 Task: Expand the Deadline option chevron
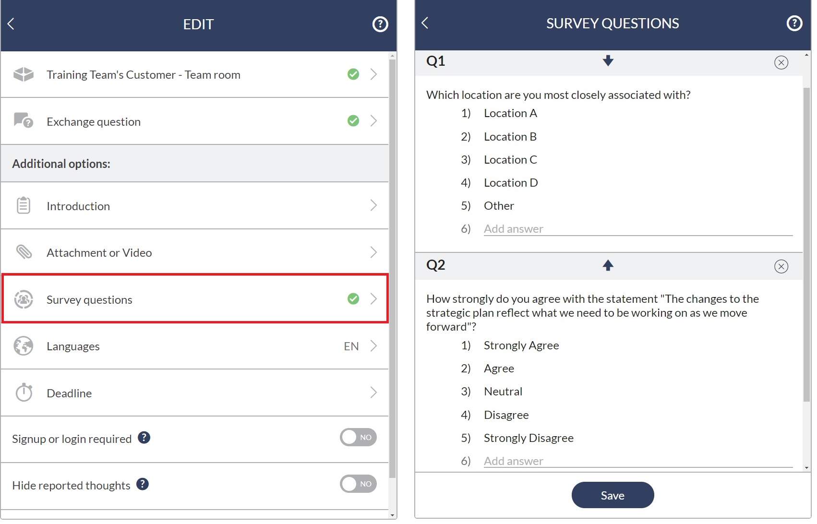(x=373, y=393)
